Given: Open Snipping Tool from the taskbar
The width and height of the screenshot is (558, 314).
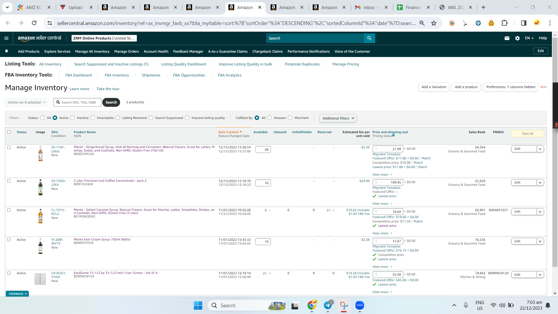Looking at the screenshot, I should pos(344,305).
